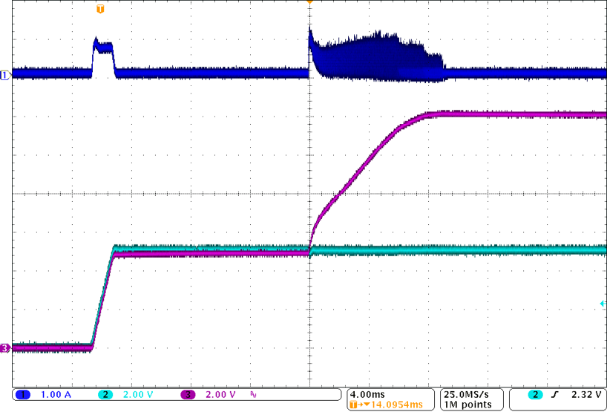607x412 pixels.
Task: Toggle the magenta channel 3 badge
Action: click(x=188, y=394)
